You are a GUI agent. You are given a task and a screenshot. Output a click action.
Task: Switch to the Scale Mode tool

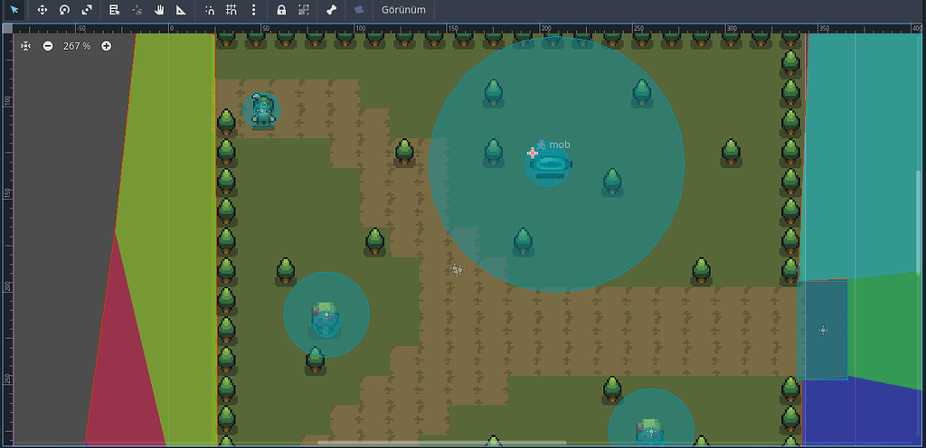[x=87, y=10]
